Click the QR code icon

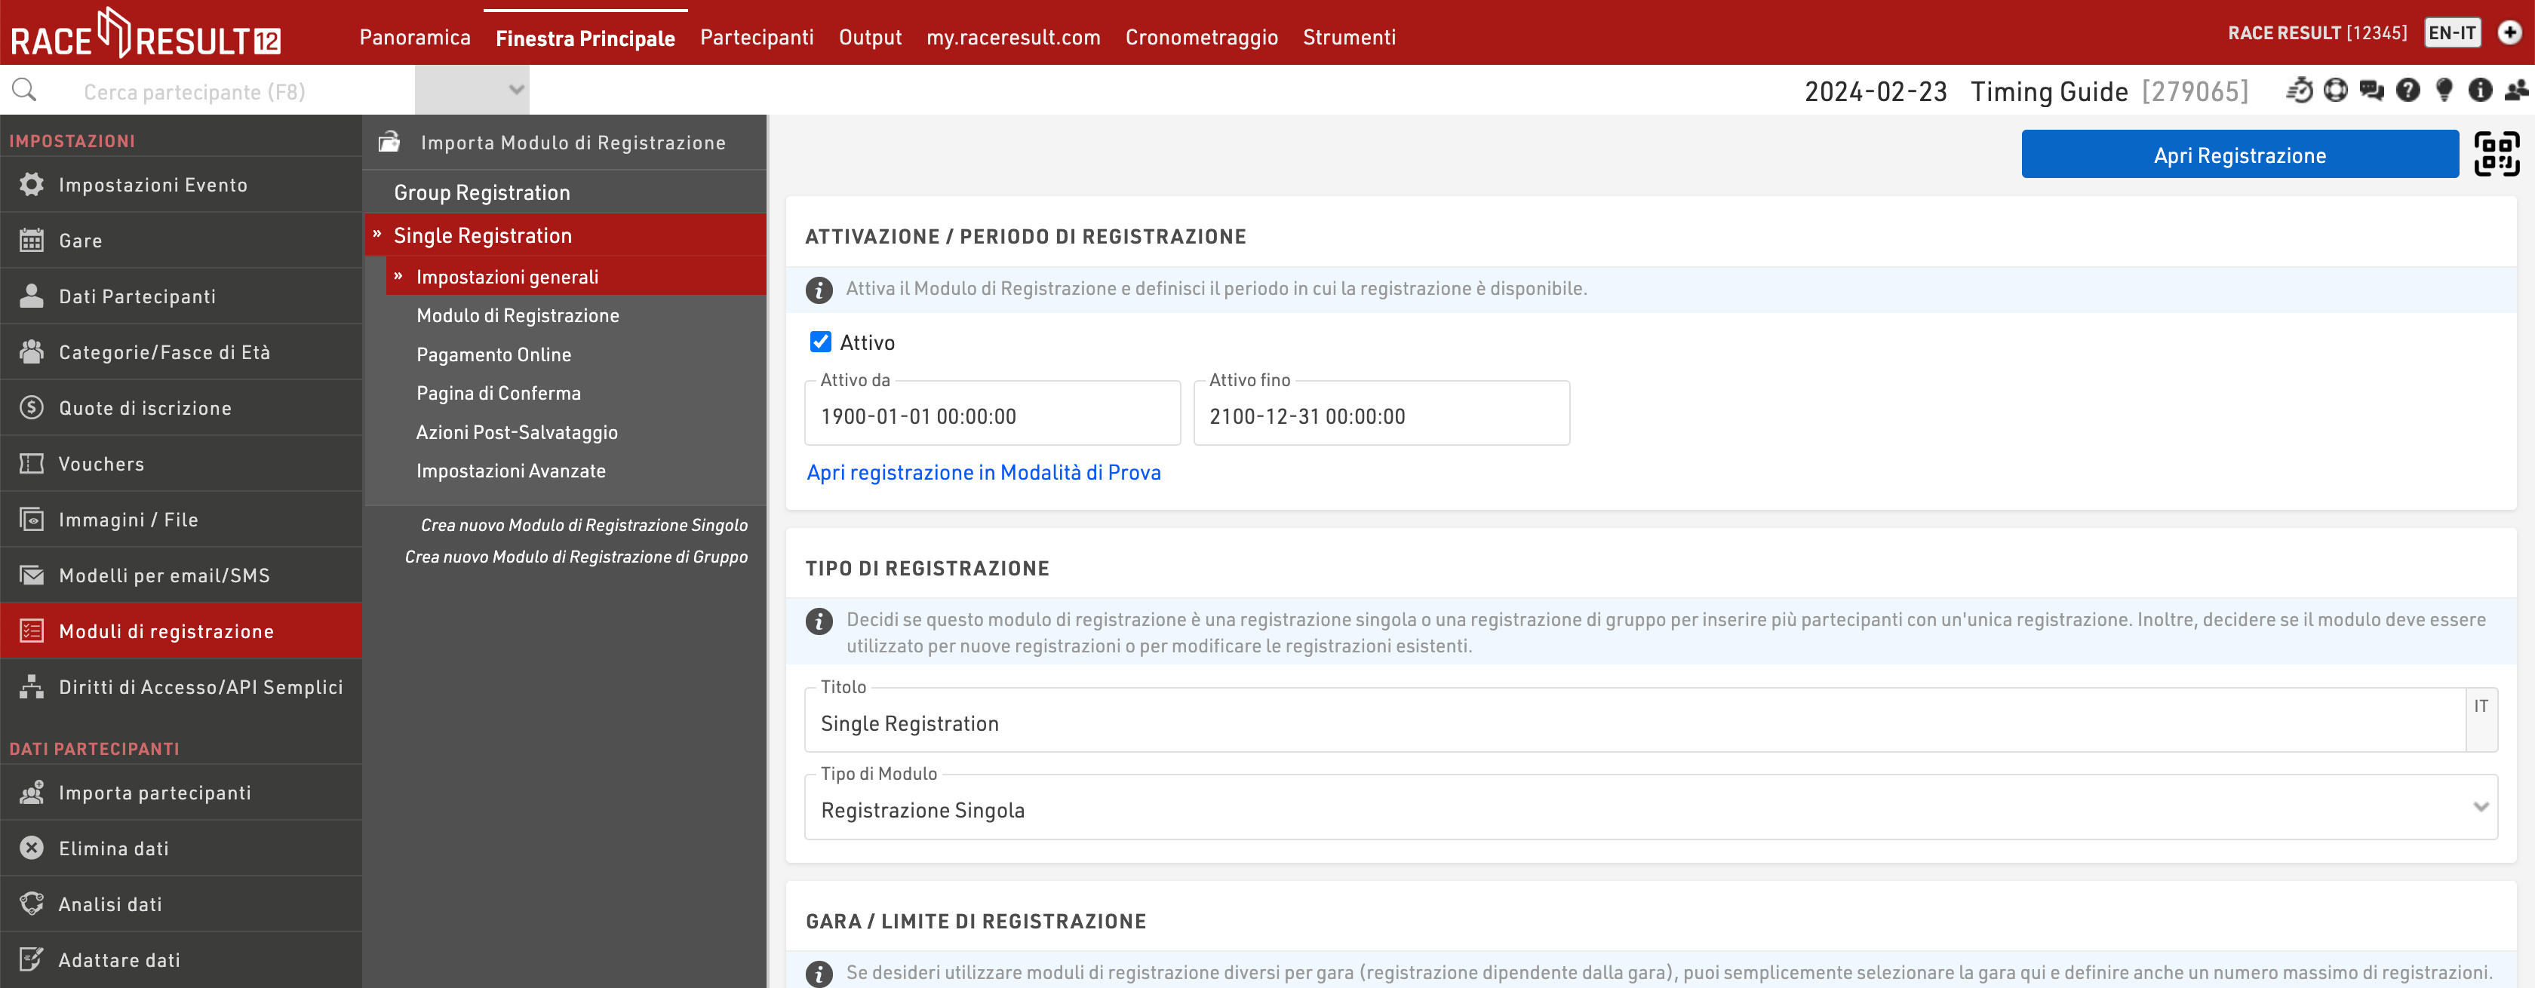(2497, 155)
